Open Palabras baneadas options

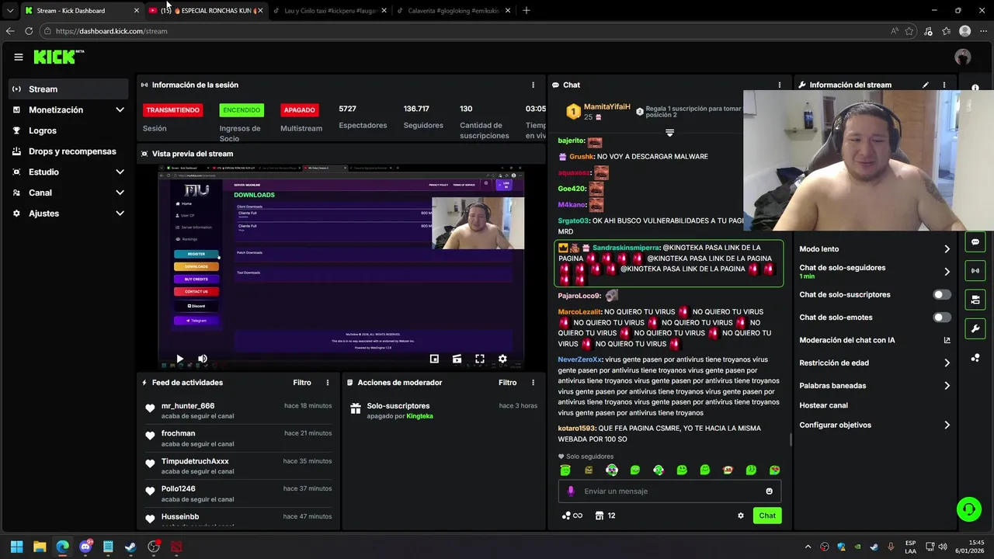point(947,386)
